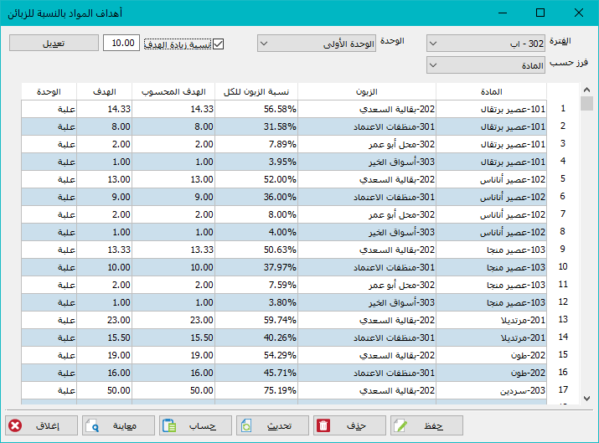
Task: Click material cell in row 12
Action: point(491,302)
